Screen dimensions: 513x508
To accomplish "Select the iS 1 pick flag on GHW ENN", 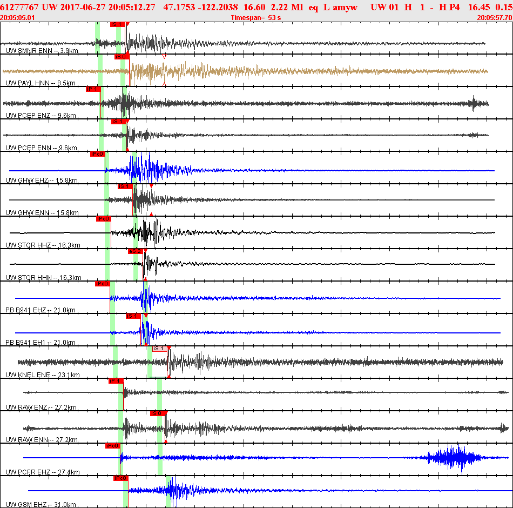I will [125, 186].
